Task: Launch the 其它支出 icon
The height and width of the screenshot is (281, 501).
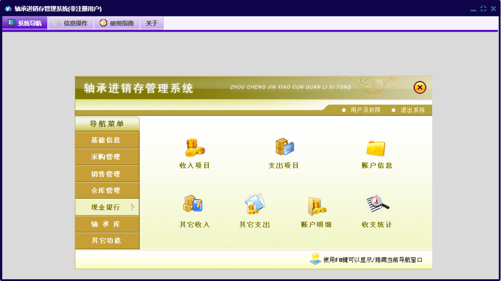Action: click(x=254, y=205)
